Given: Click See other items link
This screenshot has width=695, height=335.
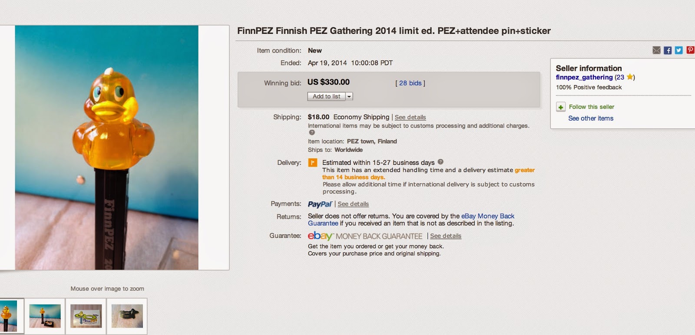Looking at the screenshot, I should coord(591,118).
